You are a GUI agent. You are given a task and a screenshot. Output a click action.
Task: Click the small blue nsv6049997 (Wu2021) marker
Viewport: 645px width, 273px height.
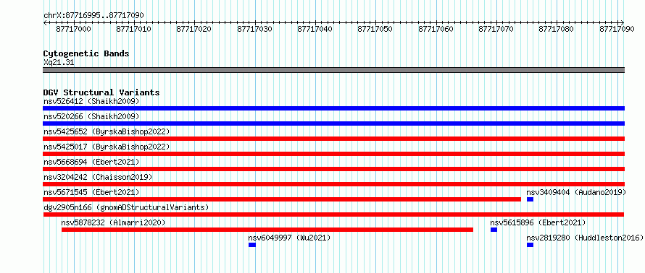click(x=252, y=245)
